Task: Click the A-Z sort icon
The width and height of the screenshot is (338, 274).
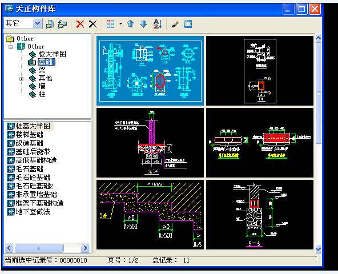Action: tap(157, 24)
